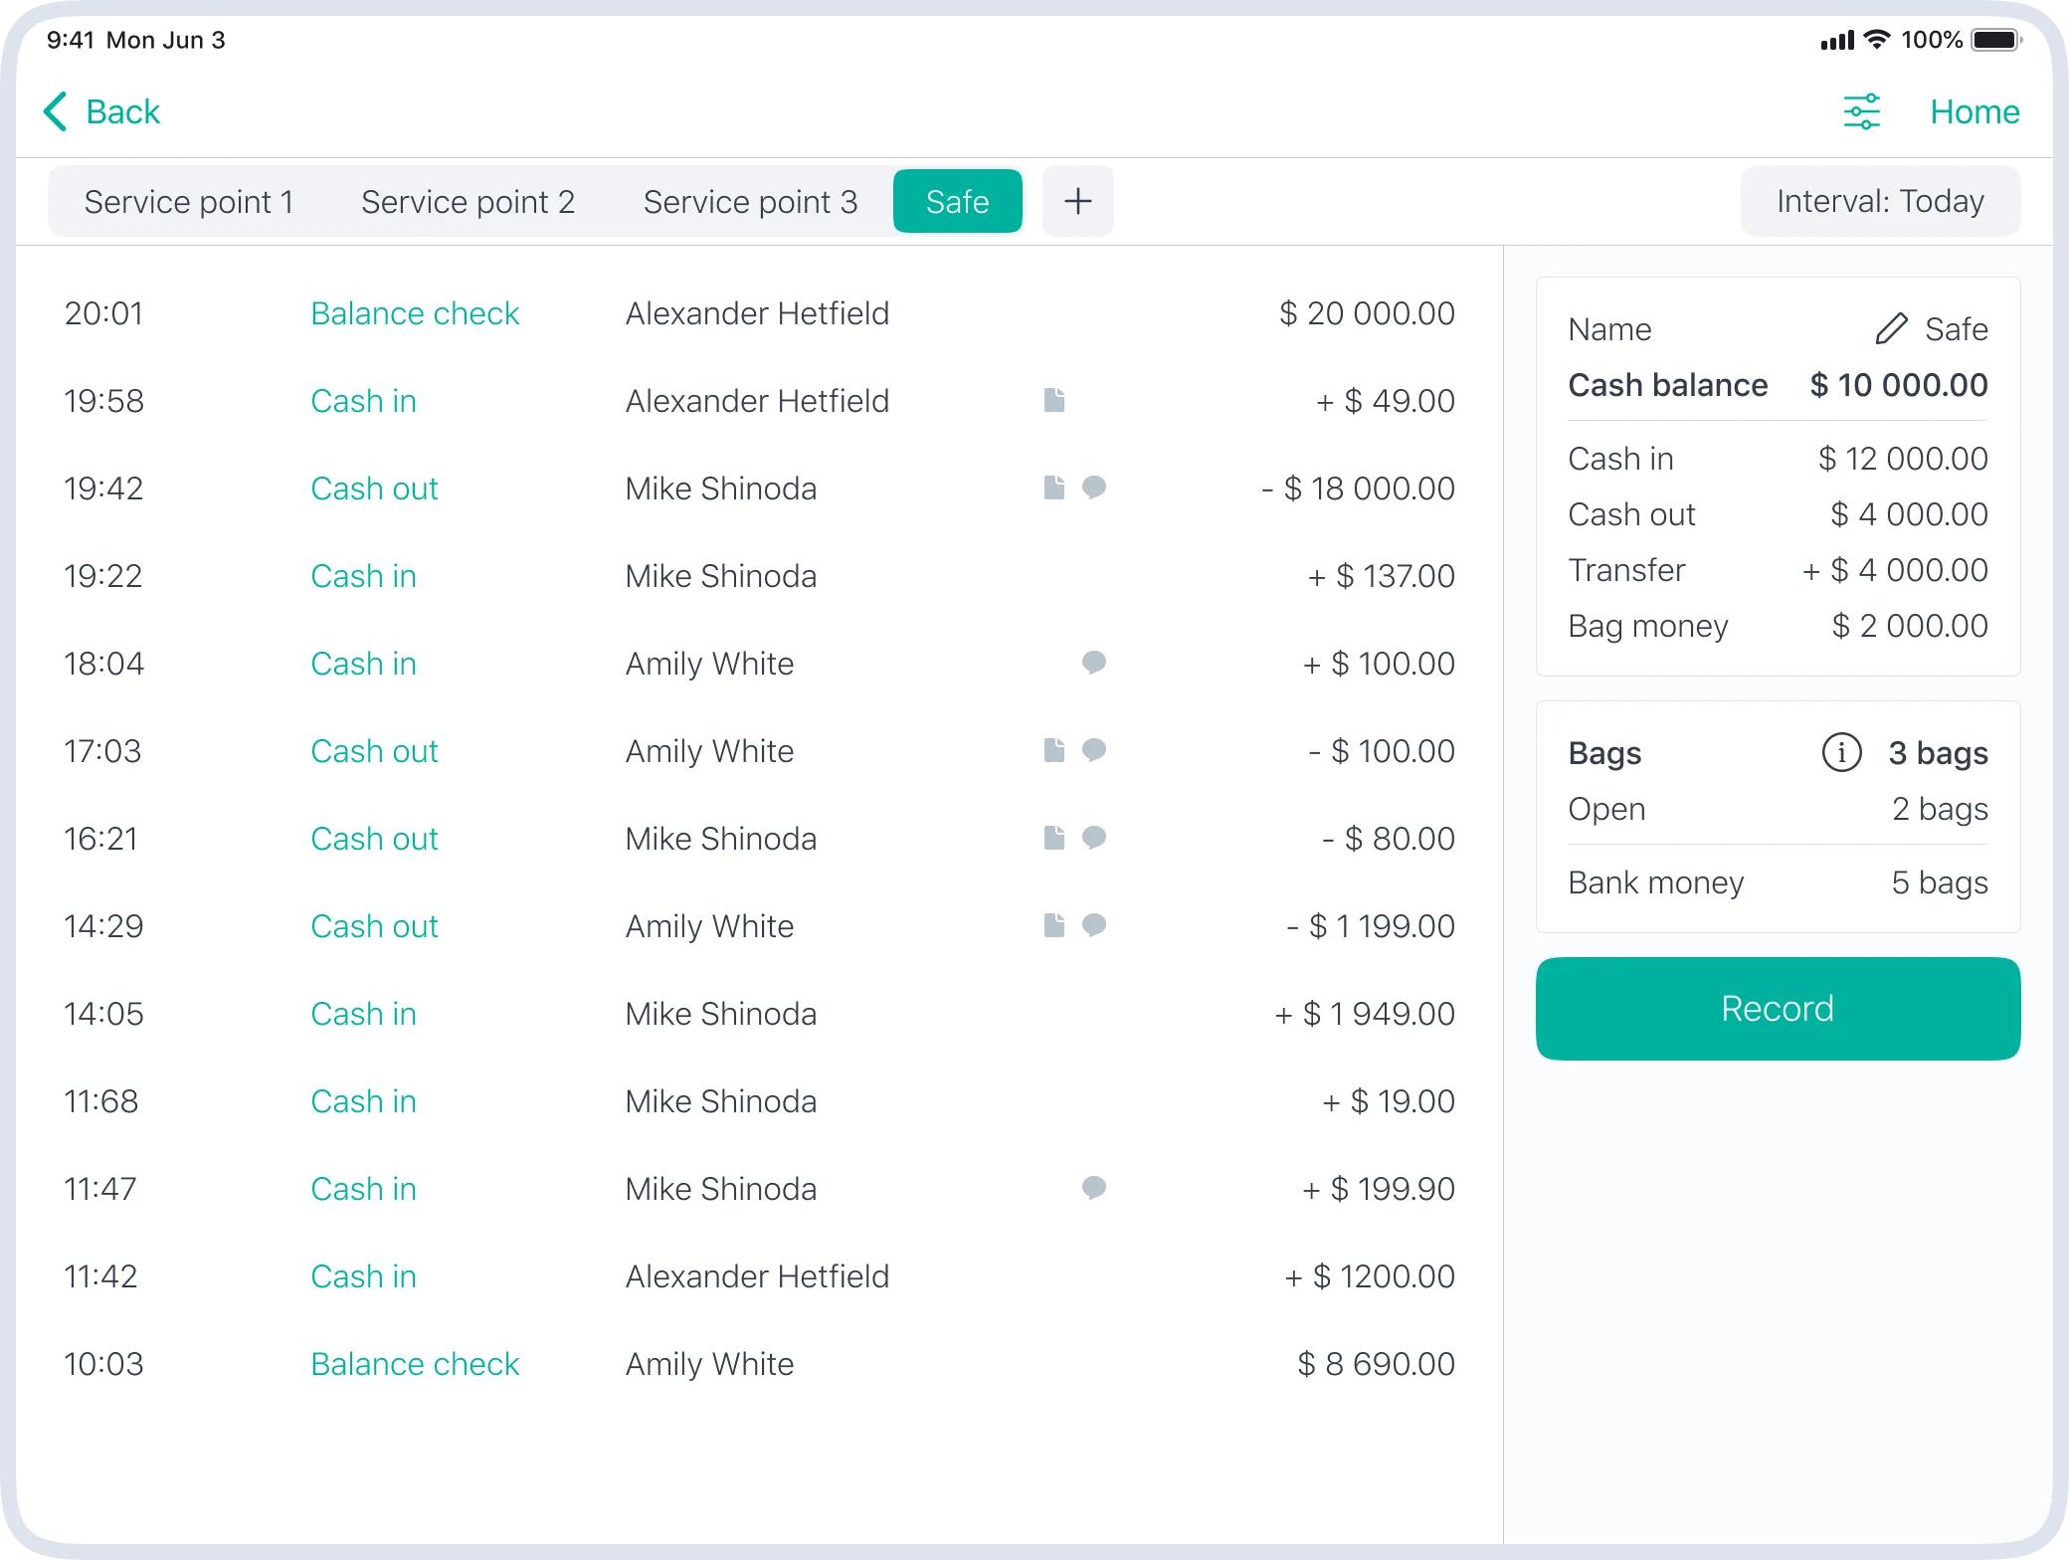Add a new service point with plus
Image resolution: width=2069 pixels, height=1560 pixels.
point(1077,201)
